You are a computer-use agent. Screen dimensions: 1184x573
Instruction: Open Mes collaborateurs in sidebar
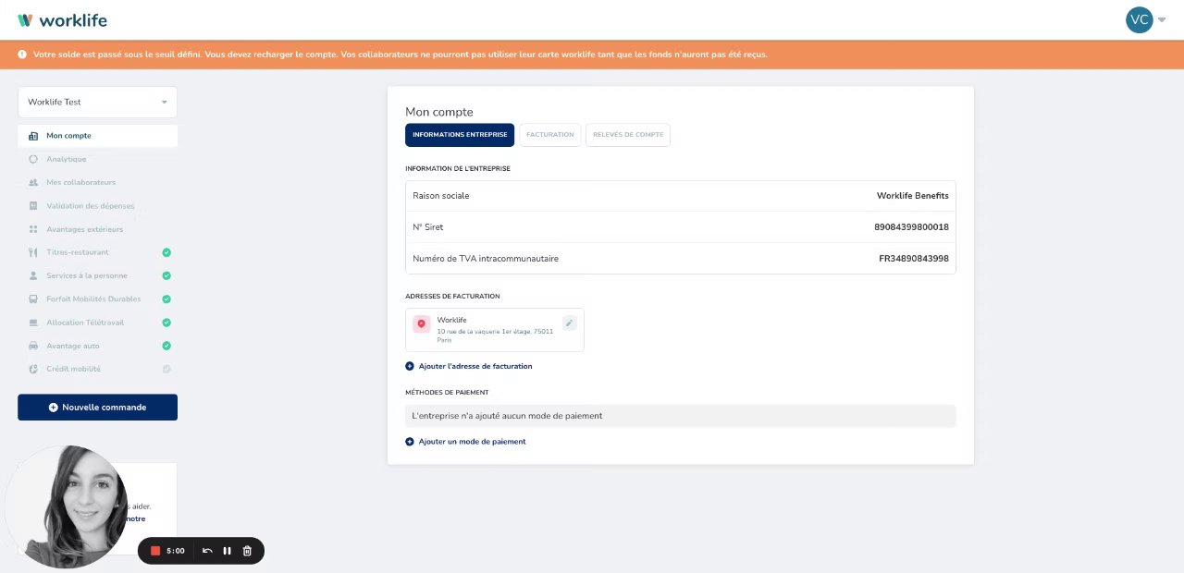coord(80,182)
